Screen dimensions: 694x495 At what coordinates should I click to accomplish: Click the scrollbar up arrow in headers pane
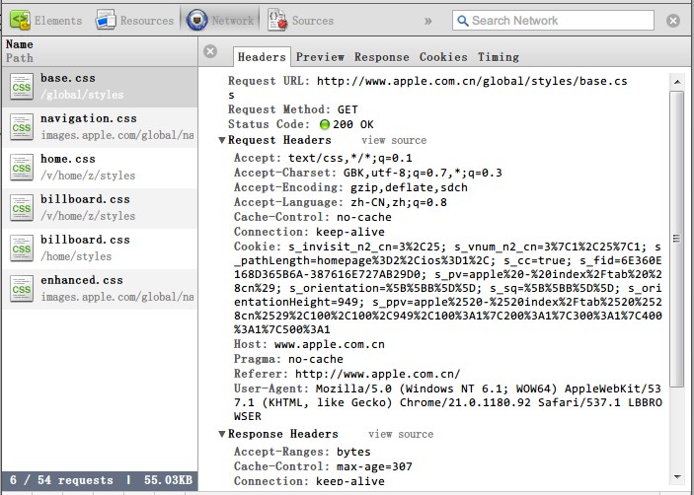(677, 82)
